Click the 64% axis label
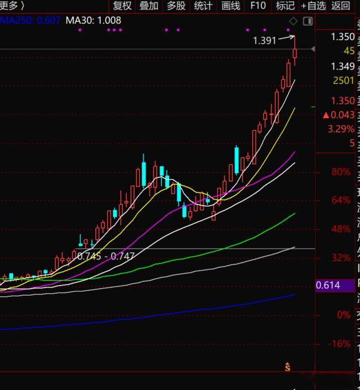The width and height of the screenshot is (360, 390). pyautogui.click(x=341, y=200)
